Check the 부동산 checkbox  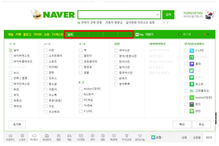tap(11, 101)
